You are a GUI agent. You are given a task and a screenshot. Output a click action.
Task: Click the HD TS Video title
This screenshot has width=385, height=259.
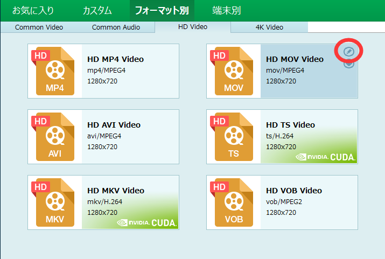[290, 125]
